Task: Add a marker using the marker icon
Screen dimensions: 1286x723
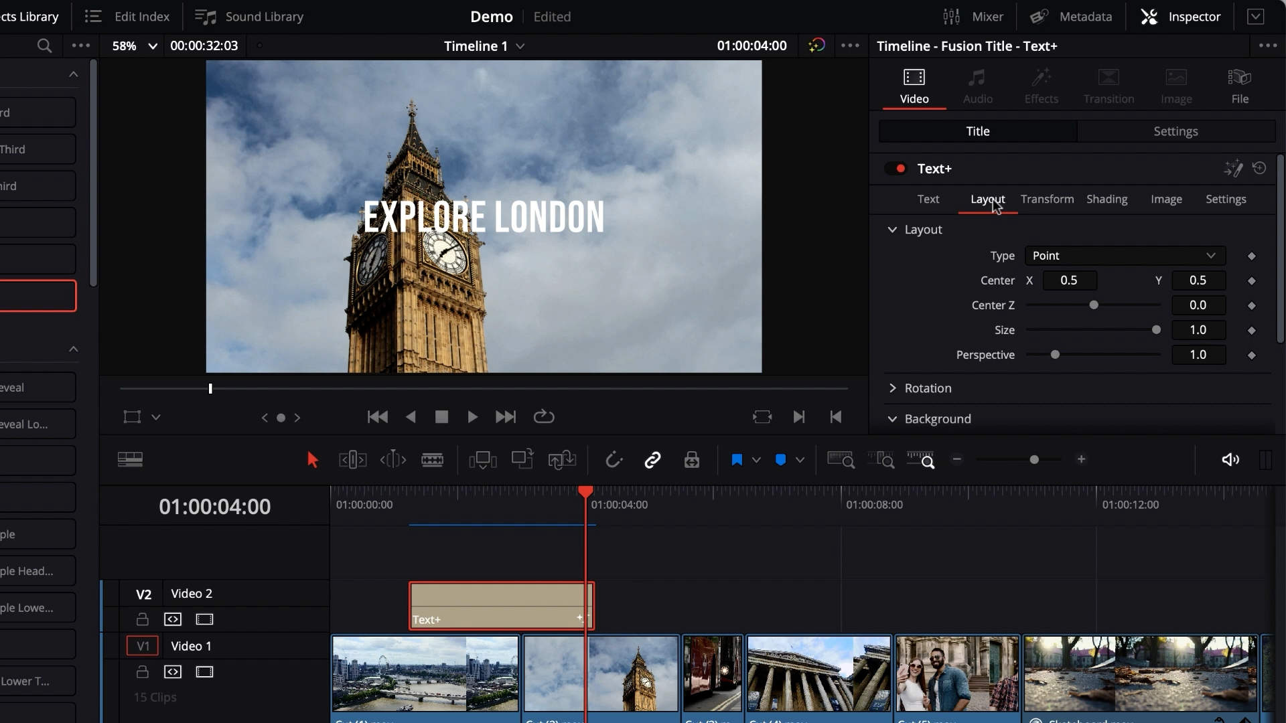Action: (x=737, y=460)
